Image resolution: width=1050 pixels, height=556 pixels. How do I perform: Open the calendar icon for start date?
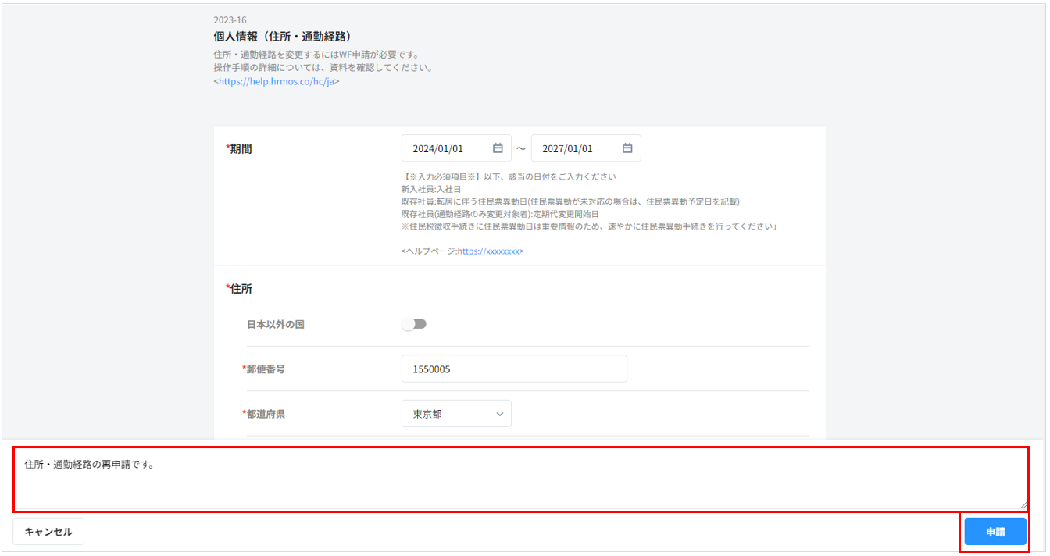click(x=498, y=148)
